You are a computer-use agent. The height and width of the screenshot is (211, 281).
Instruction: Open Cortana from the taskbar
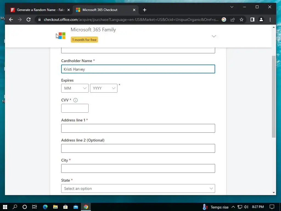(24, 207)
